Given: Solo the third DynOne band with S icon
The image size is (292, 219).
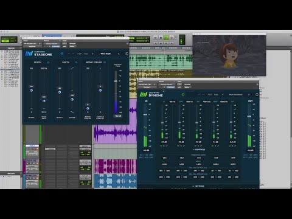Looking at the screenshot, I should (198, 146).
